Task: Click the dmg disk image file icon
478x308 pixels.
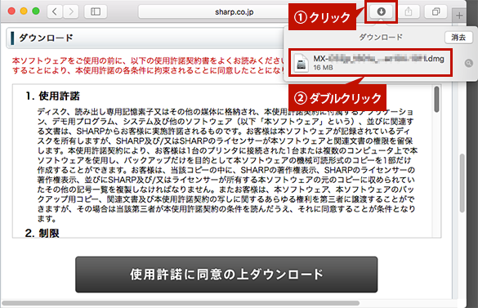Action: click(x=302, y=63)
